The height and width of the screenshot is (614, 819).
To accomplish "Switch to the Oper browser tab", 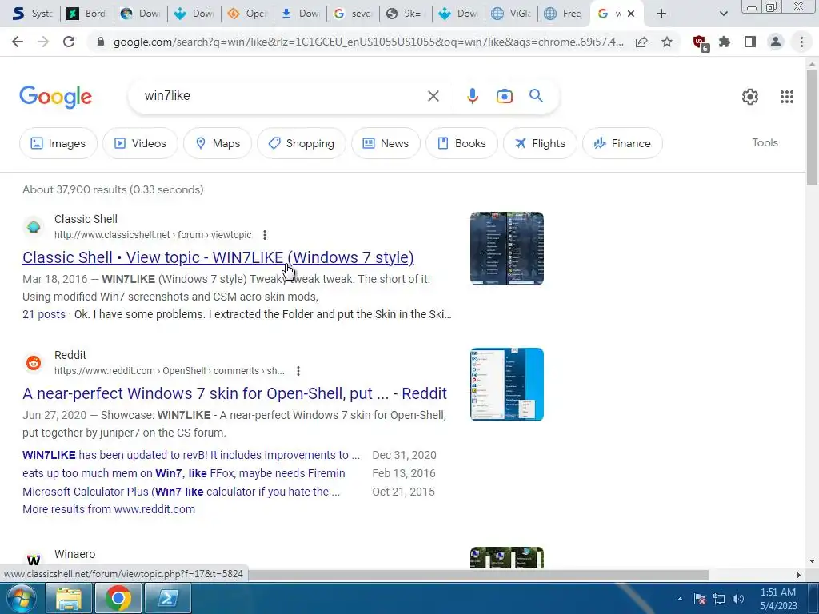I will coord(247,14).
